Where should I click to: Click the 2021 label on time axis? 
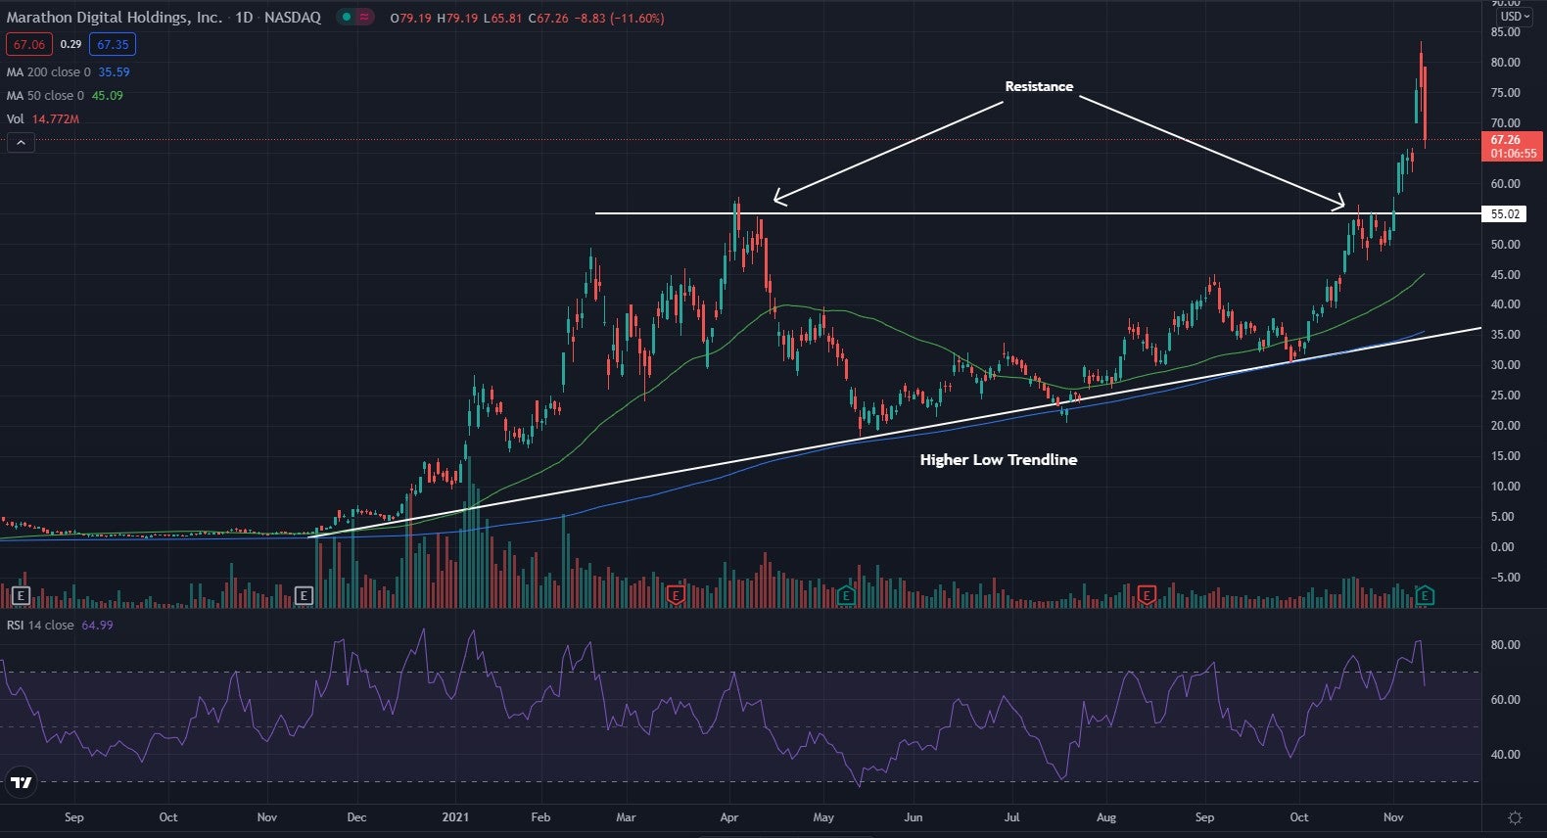click(x=455, y=817)
